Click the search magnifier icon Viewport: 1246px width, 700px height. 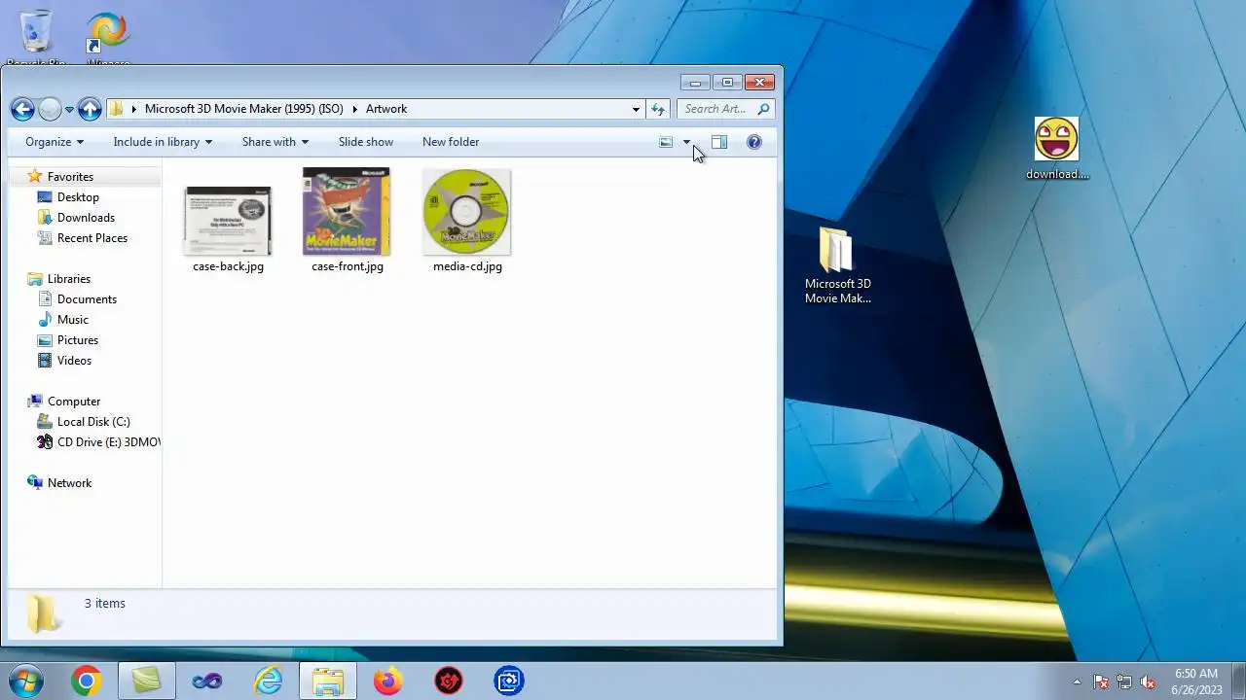764,109
